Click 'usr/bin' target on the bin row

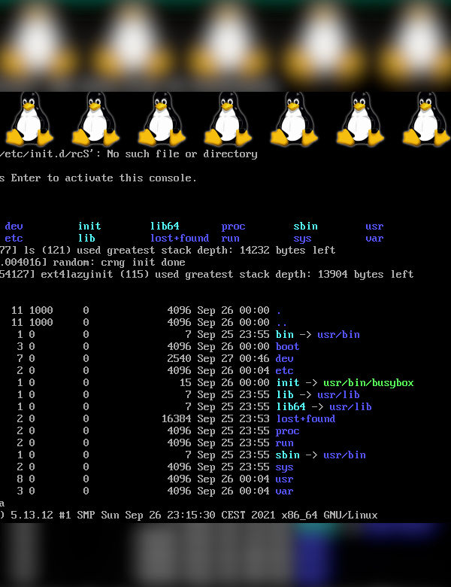pyautogui.click(x=338, y=334)
